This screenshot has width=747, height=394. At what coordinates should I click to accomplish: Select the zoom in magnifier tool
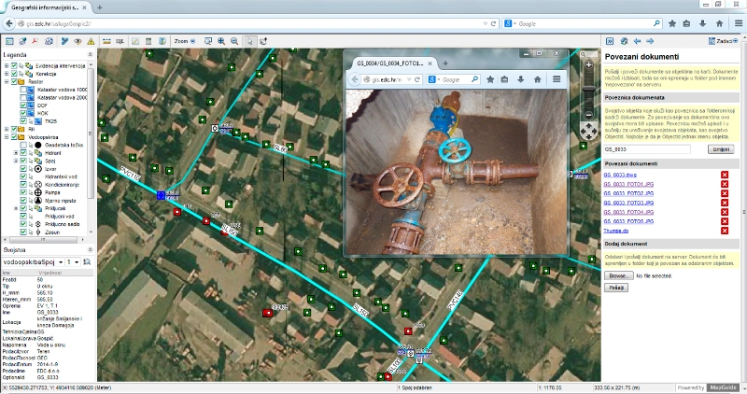tap(221, 41)
